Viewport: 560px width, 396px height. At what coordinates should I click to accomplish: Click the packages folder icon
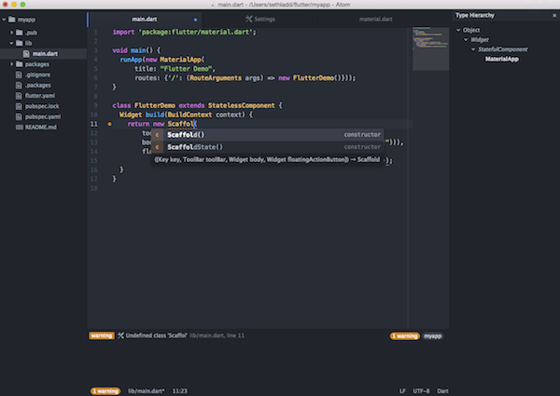pyautogui.click(x=20, y=64)
